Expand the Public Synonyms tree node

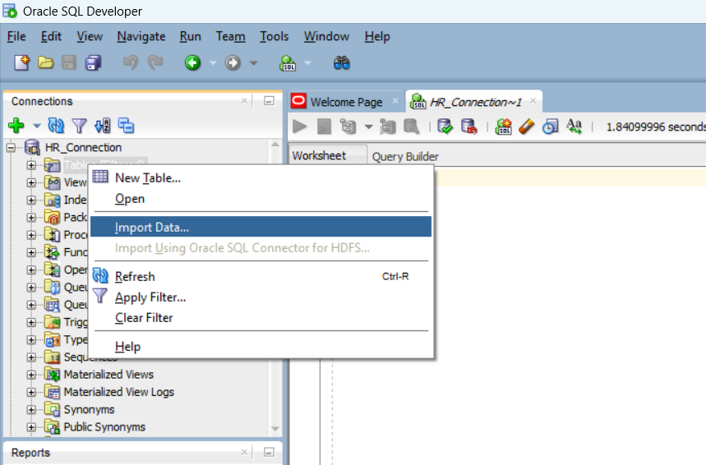[x=31, y=426]
